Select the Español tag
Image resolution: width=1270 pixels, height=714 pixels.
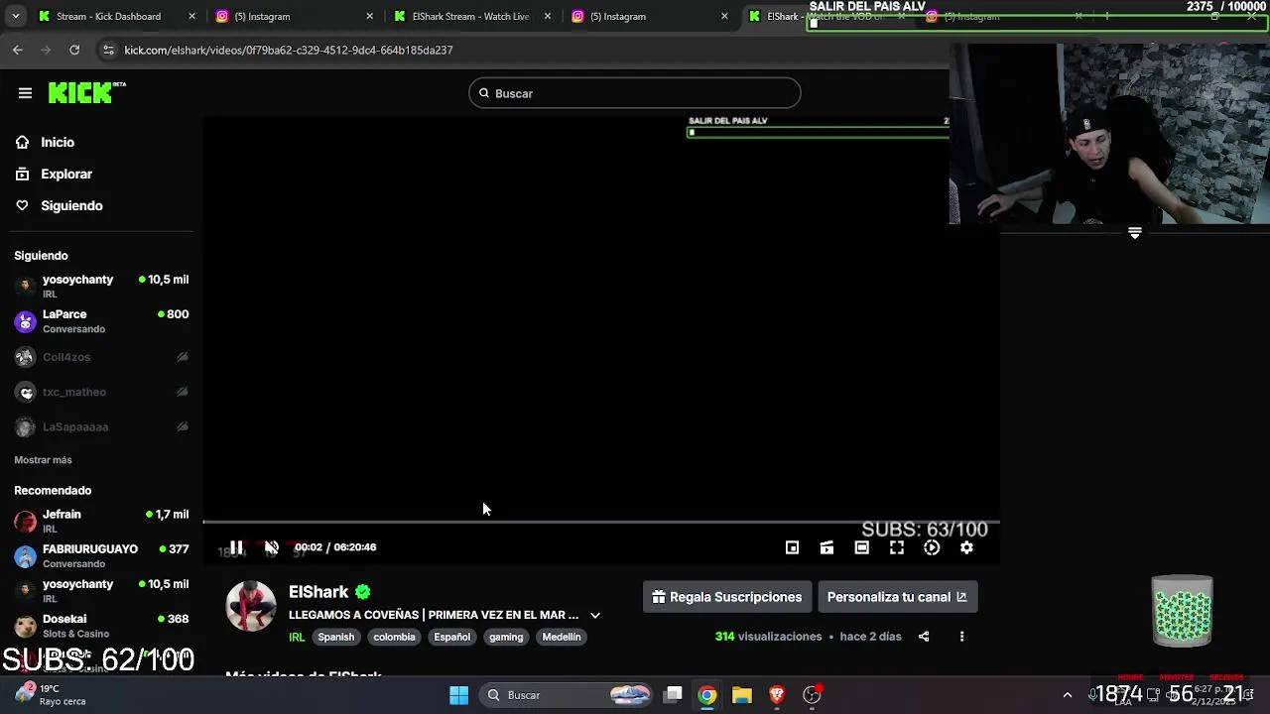451,637
